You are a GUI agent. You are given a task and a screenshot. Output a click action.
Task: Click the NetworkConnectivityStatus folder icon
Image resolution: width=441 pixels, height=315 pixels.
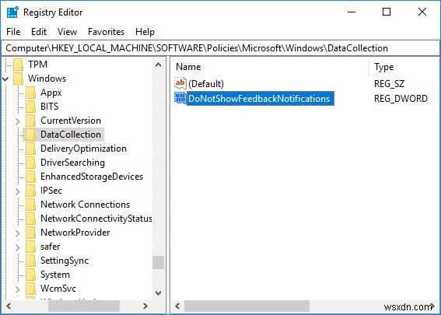coord(30,219)
